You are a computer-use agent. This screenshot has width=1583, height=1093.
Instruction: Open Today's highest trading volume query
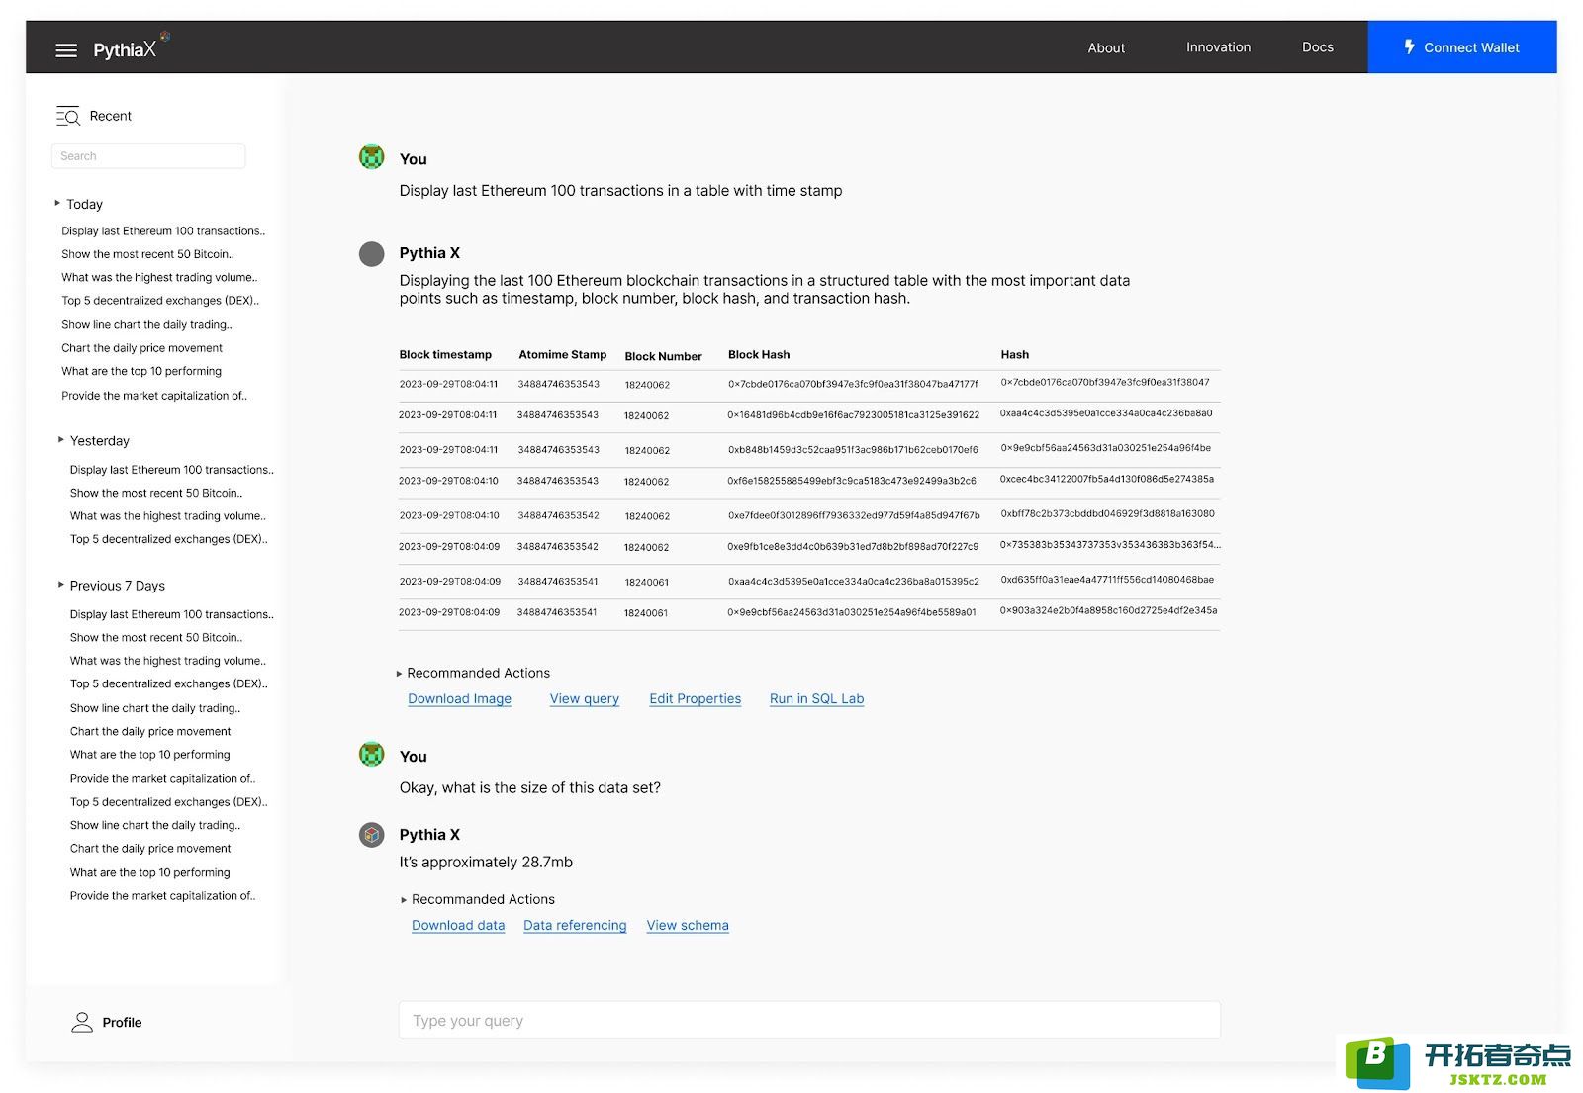click(x=159, y=278)
